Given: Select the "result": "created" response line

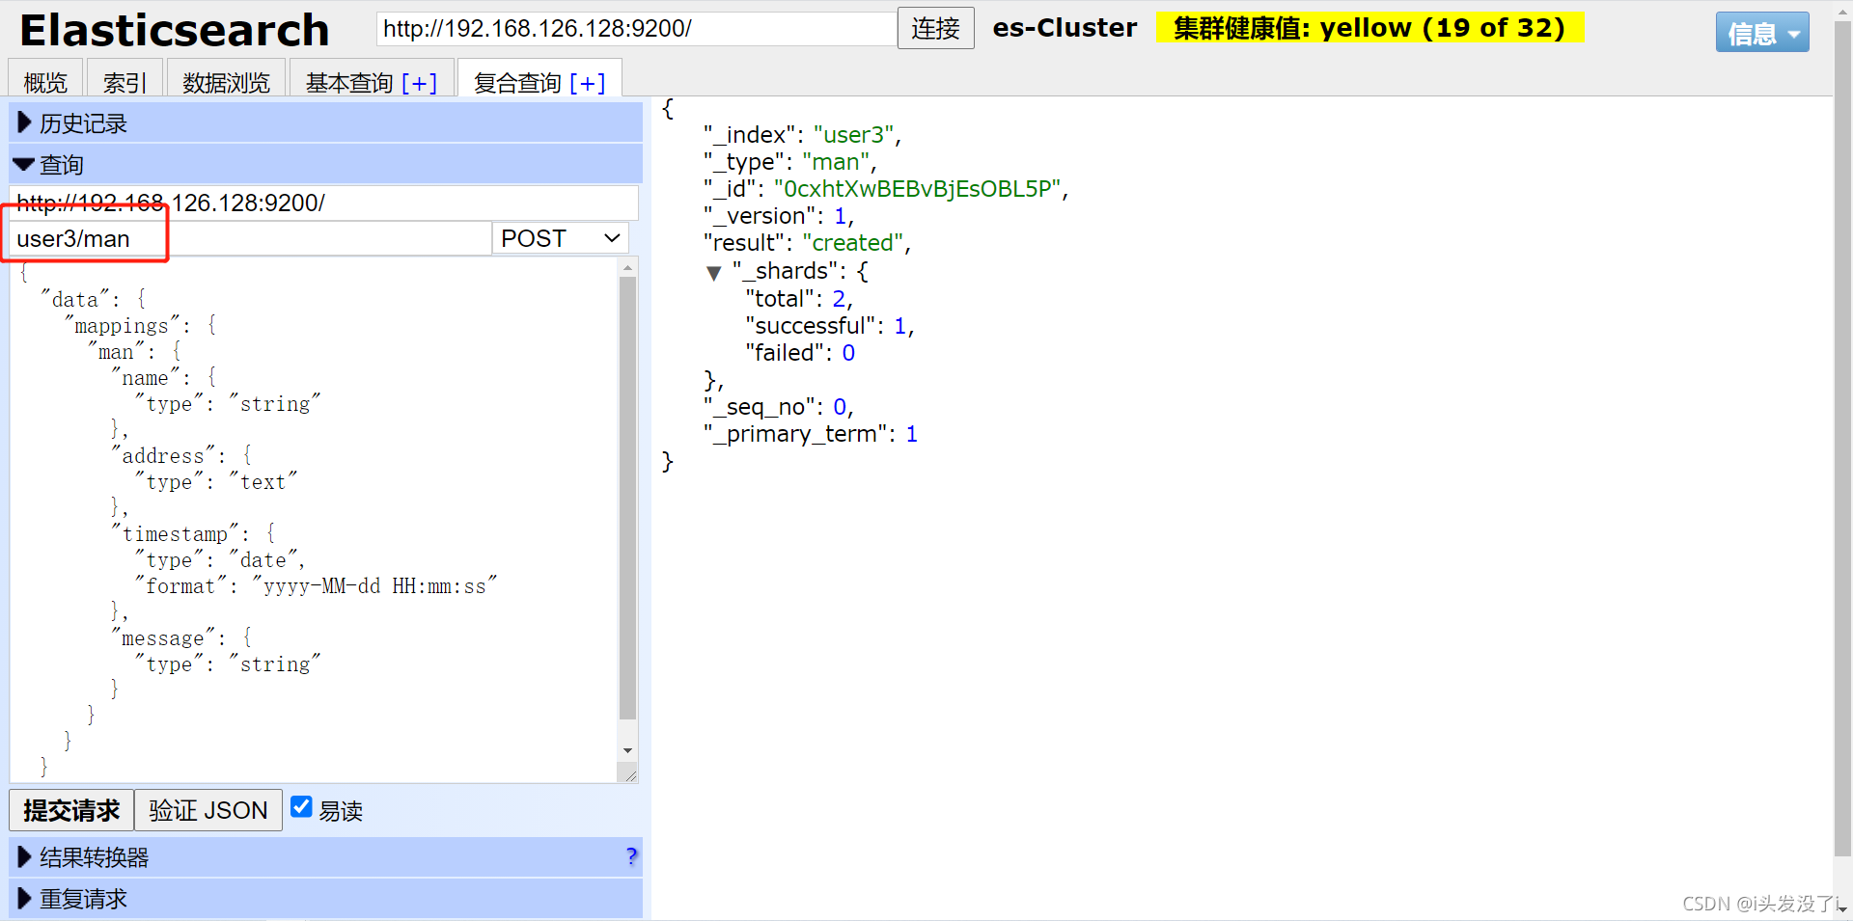Looking at the screenshot, I should [808, 243].
